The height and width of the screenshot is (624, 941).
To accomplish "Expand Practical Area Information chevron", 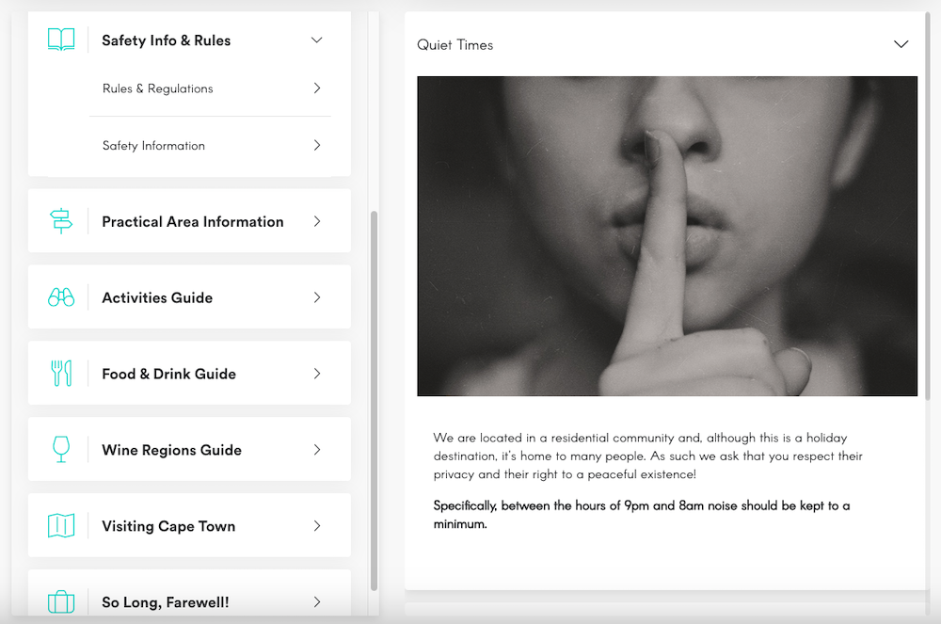I will click(317, 221).
